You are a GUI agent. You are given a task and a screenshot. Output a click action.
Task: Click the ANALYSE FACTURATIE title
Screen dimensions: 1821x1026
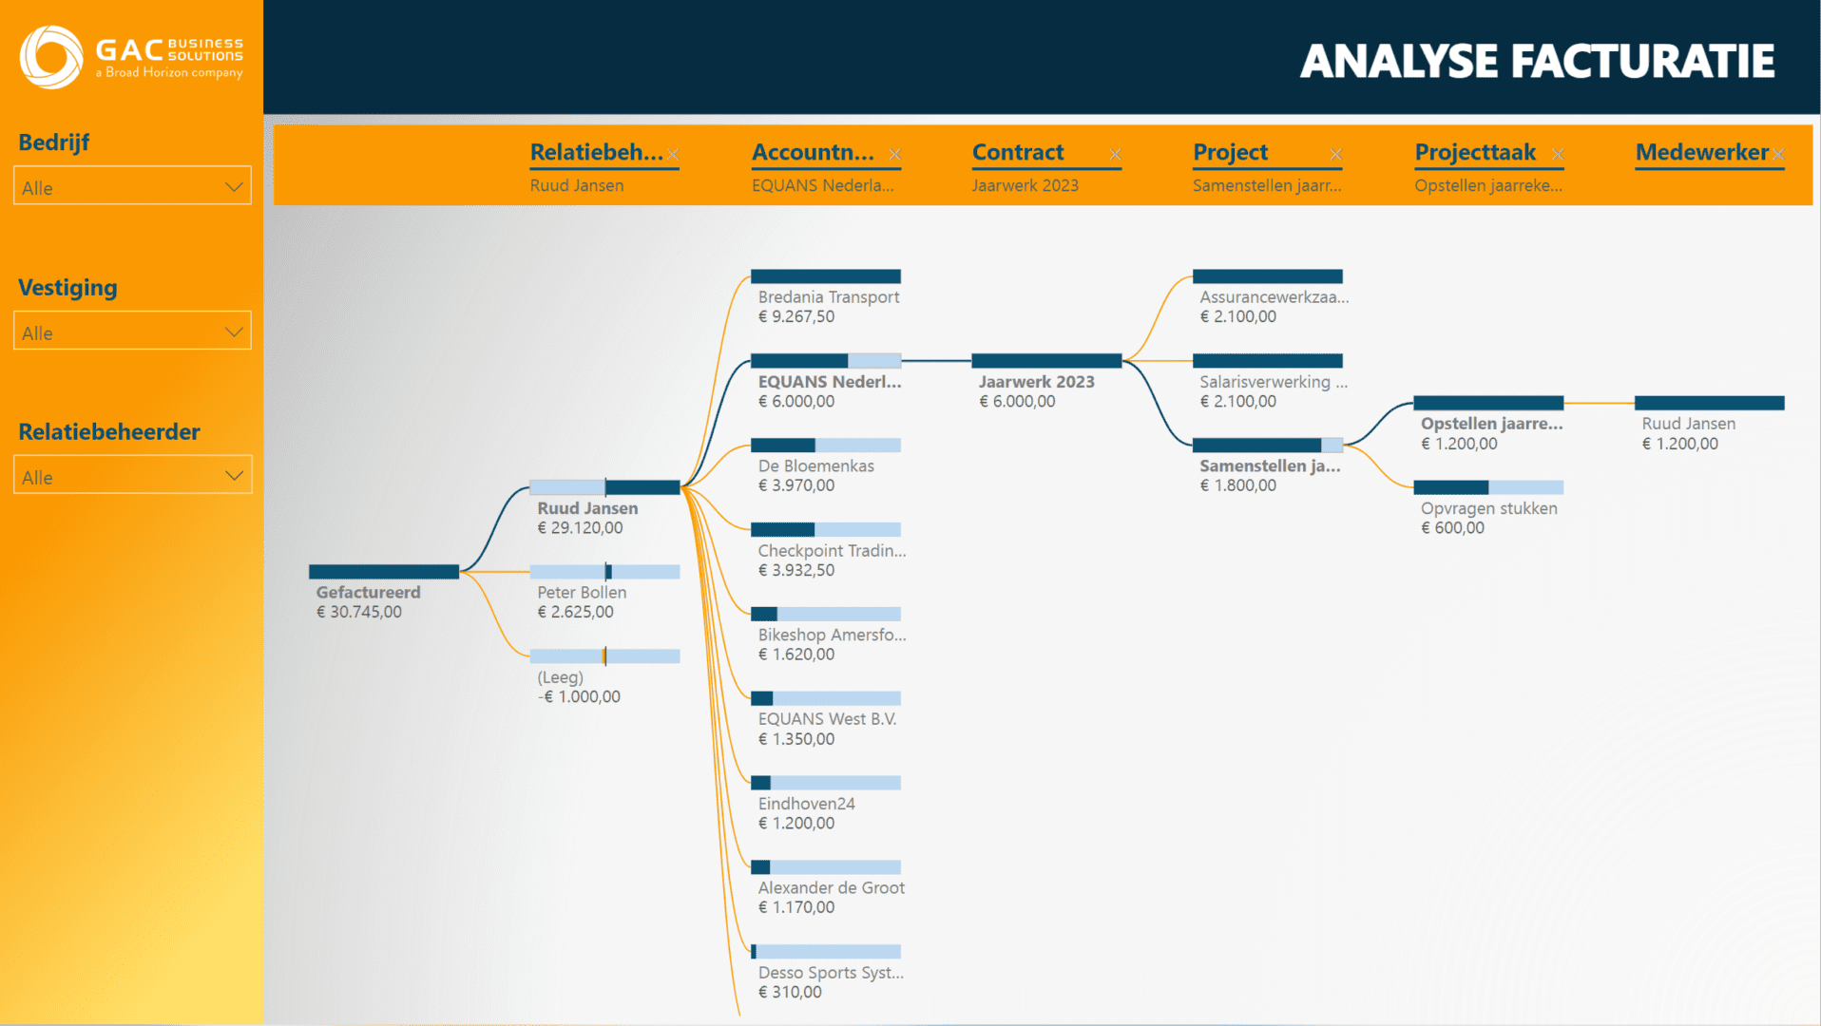coord(1537,62)
